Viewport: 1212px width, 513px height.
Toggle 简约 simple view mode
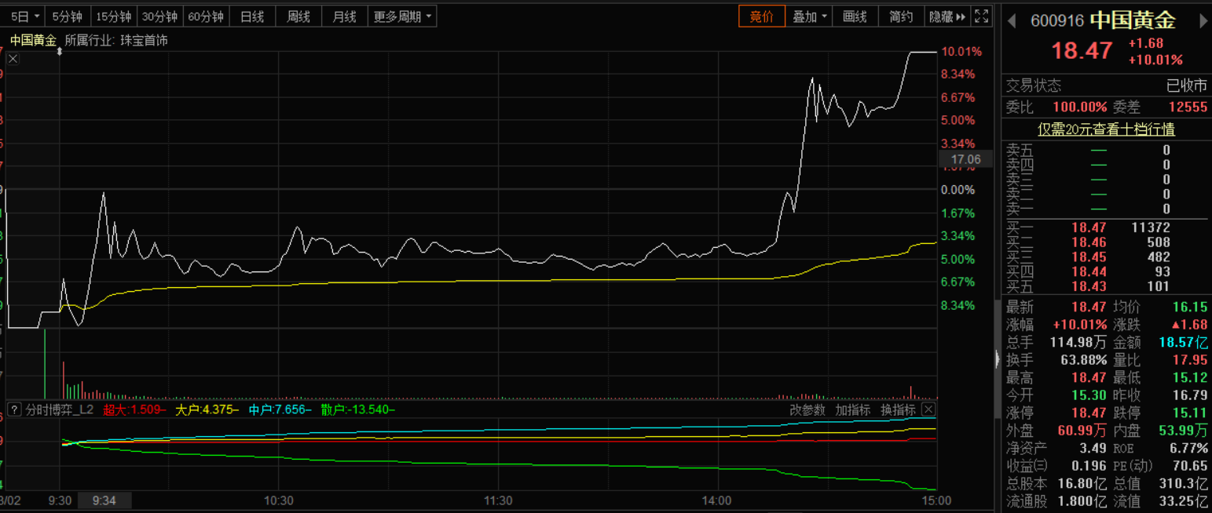coord(901,16)
